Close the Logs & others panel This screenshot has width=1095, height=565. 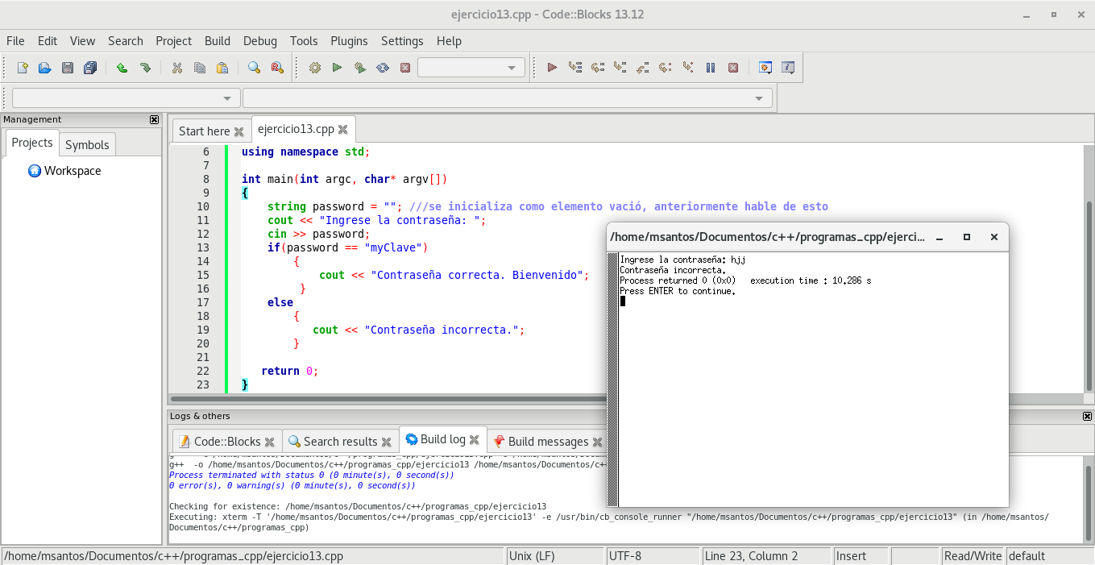pos(1087,416)
